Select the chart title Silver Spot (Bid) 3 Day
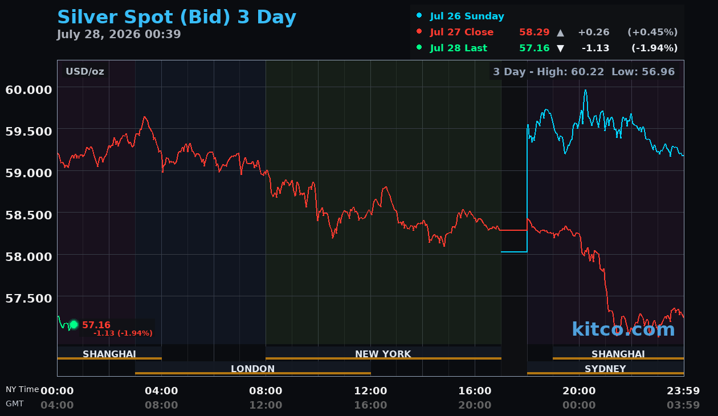Screen dimensions: 718x416 [x=177, y=17]
